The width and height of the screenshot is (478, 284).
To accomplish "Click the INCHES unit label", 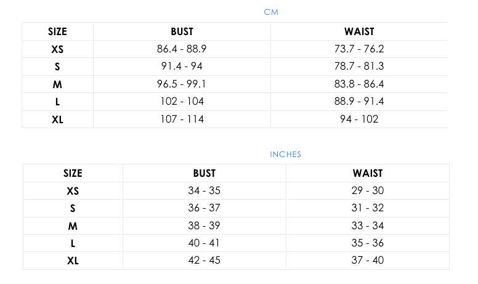I will [285, 155].
